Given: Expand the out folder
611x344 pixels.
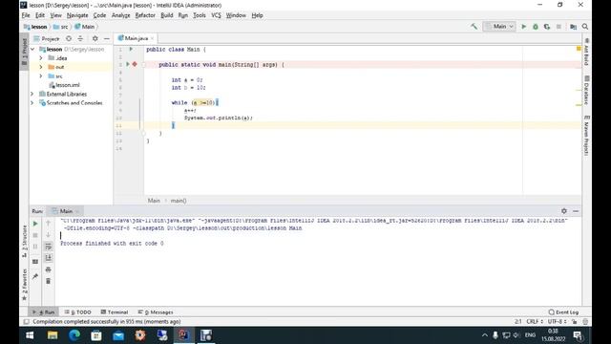Looking at the screenshot, I should pos(41,67).
